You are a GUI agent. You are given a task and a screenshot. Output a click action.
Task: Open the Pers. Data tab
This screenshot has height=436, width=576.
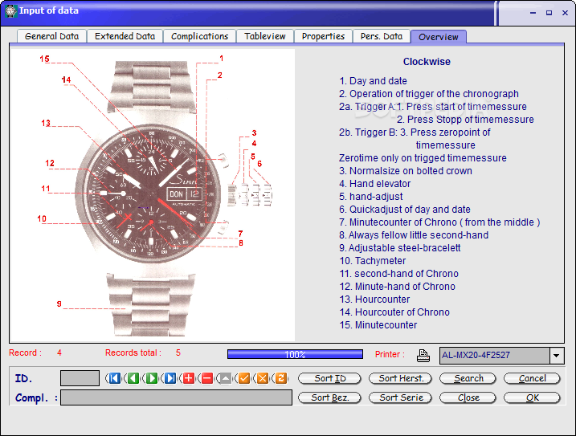(x=382, y=36)
